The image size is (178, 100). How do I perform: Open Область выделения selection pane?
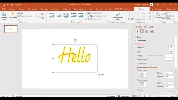pyautogui.click(x=137, y=19)
